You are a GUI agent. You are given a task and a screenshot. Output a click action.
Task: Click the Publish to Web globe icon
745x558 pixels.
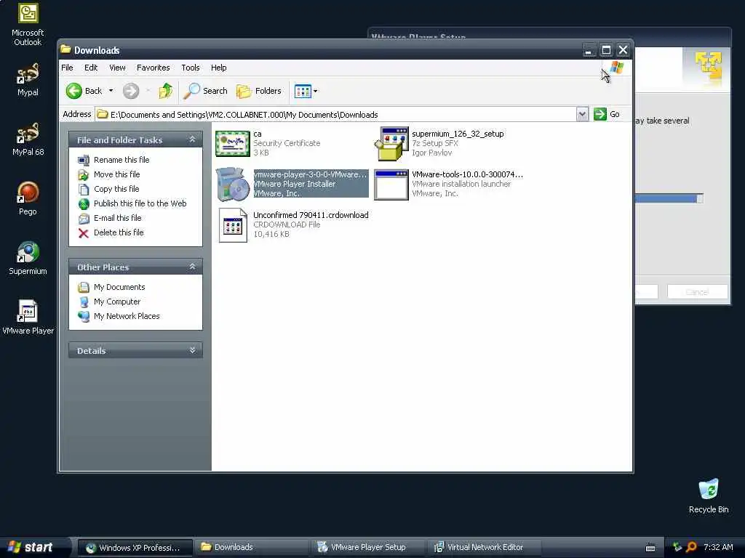(x=84, y=204)
